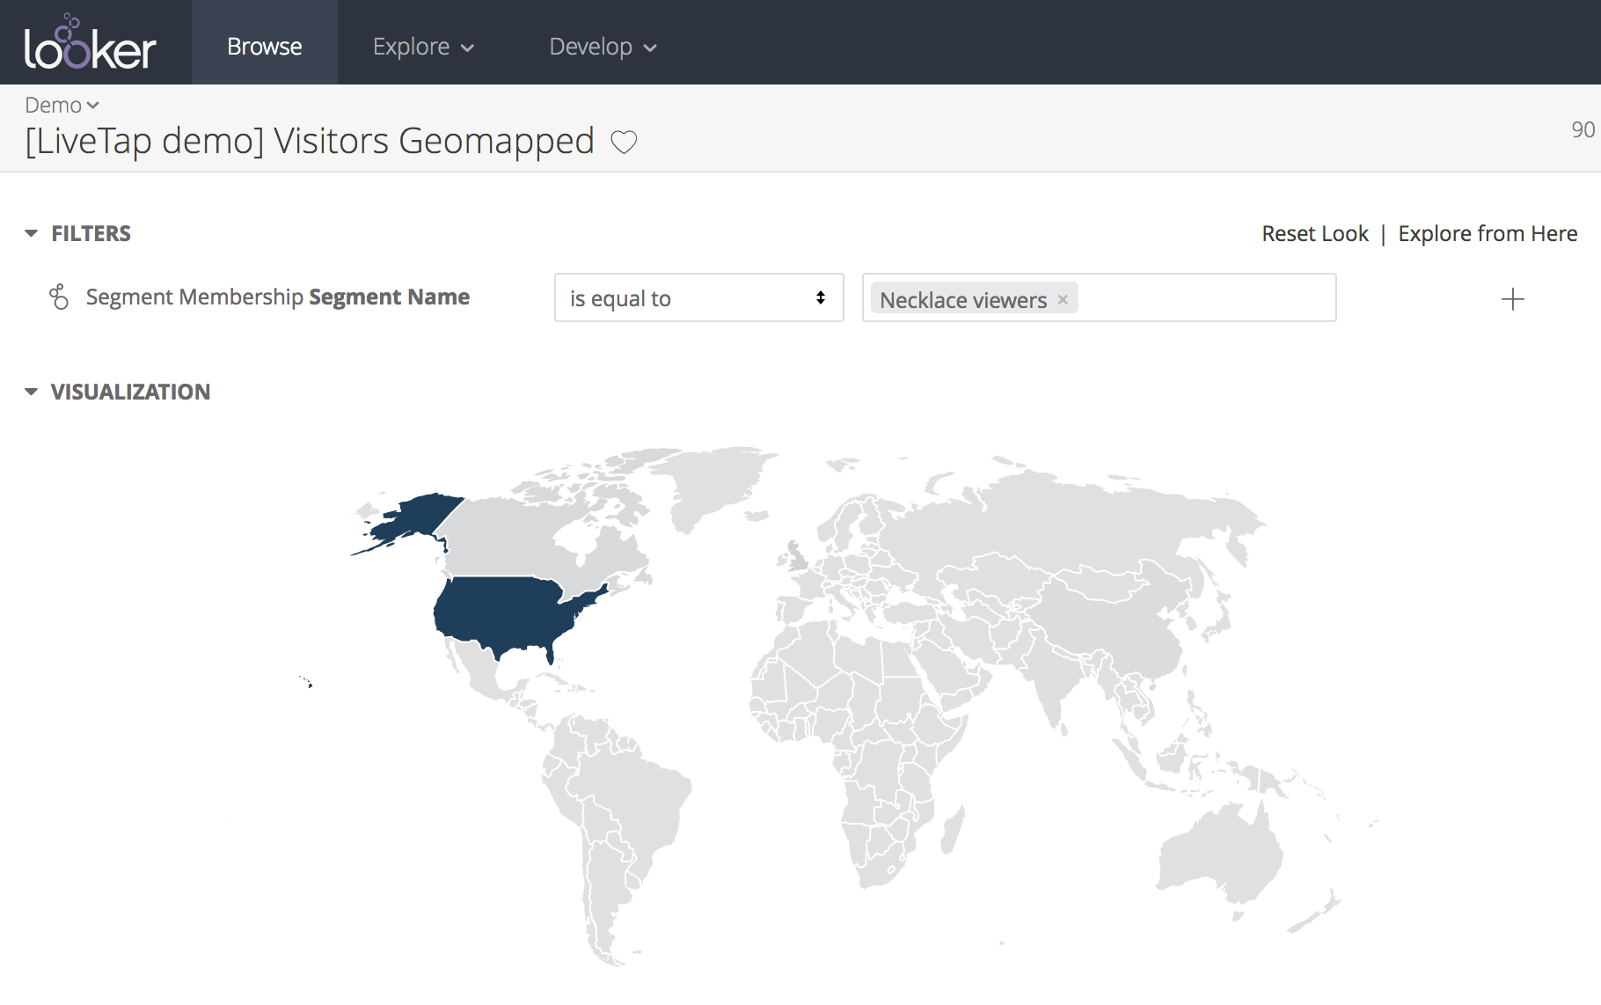Click Explore from Here link
1601x1005 pixels.
1488,233
